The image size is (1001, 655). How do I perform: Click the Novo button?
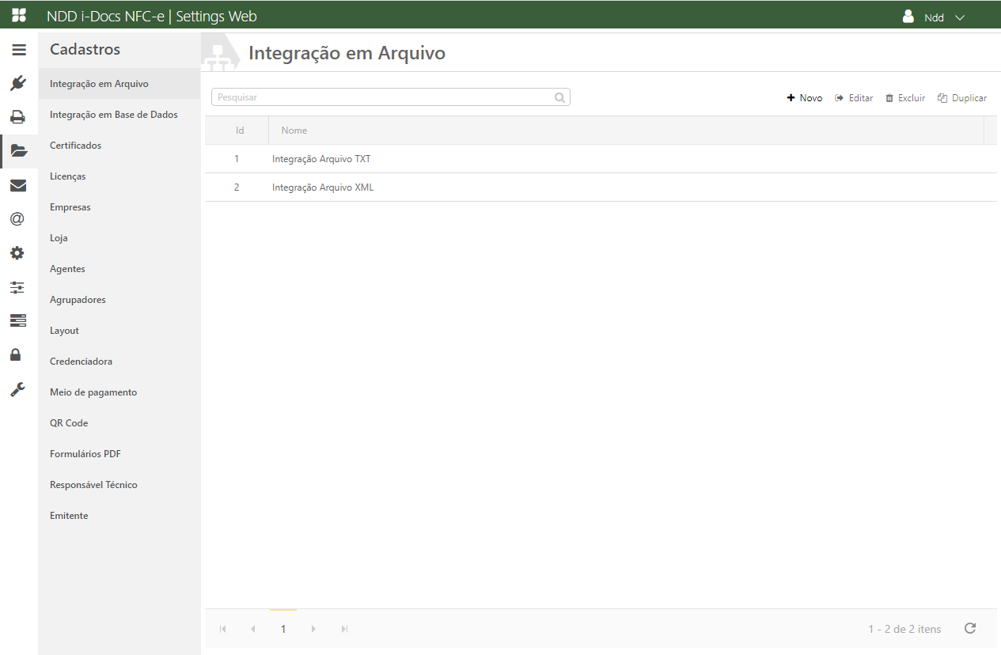coord(804,98)
